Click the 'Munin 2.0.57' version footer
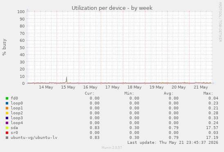224x152 pixels. 112,147
